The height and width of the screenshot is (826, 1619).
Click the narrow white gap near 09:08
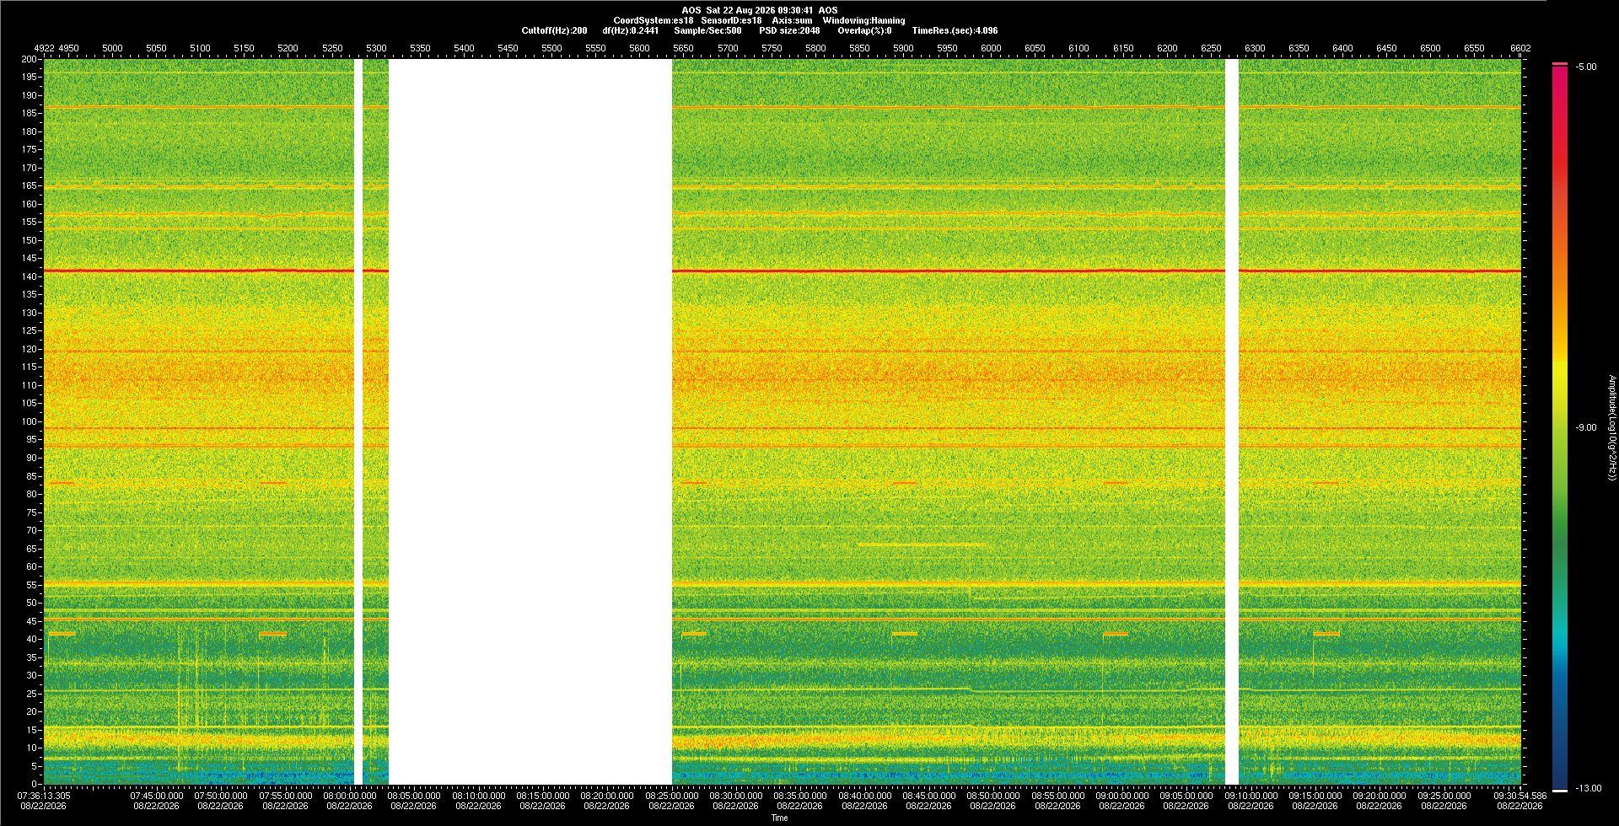[x=1231, y=421]
